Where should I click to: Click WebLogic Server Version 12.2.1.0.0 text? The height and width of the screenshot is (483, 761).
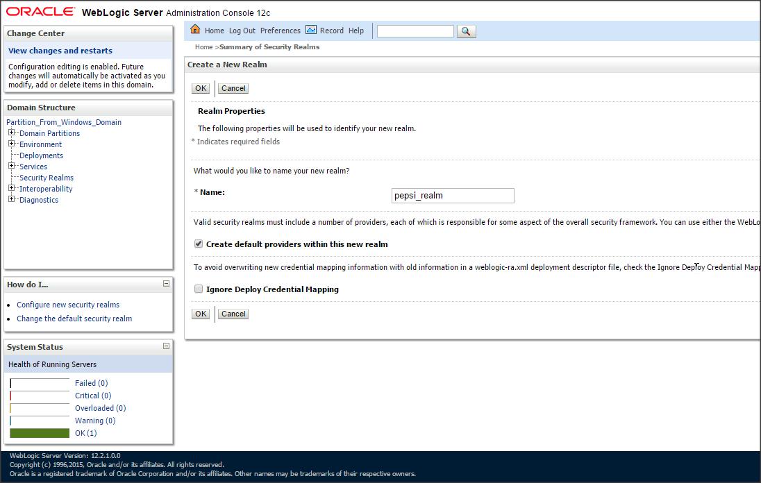[65, 456]
